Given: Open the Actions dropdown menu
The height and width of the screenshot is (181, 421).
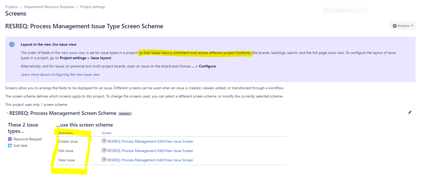Looking at the screenshot, I should tap(403, 26).
